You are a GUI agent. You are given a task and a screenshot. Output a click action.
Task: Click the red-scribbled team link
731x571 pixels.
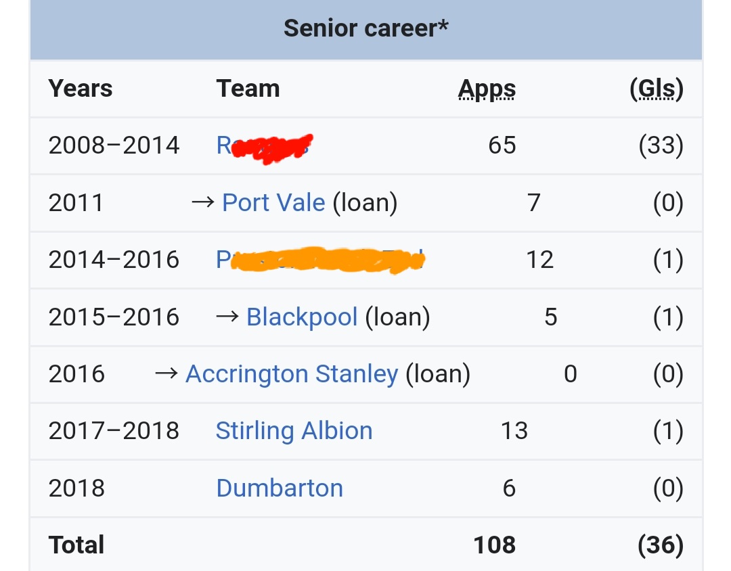click(263, 145)
